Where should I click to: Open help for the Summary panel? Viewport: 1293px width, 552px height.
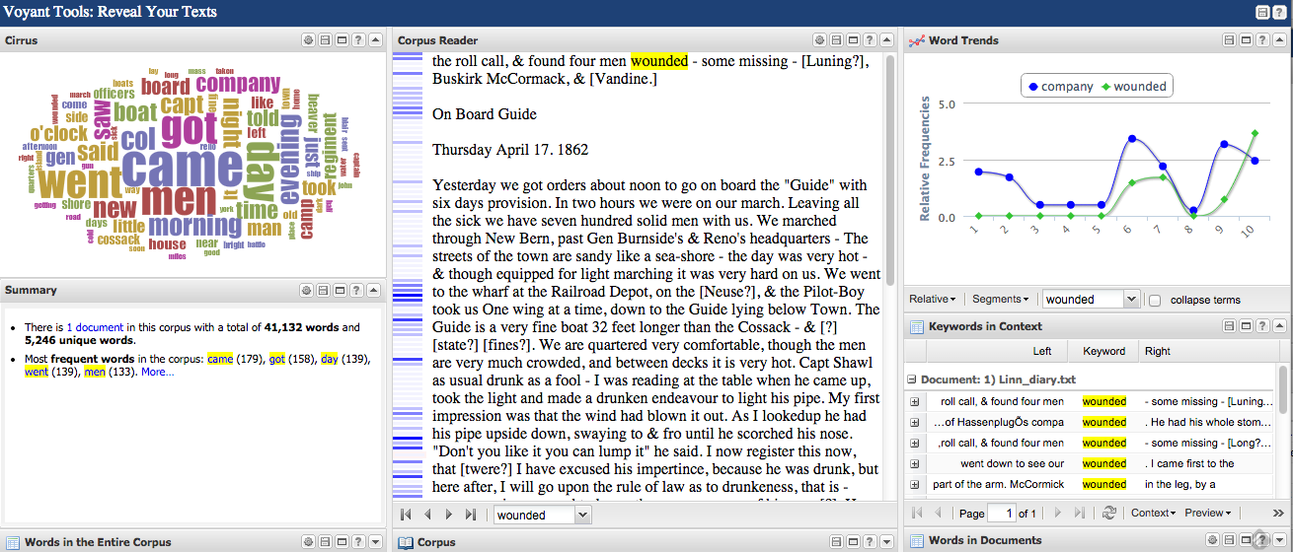click(x=358, y=291)
